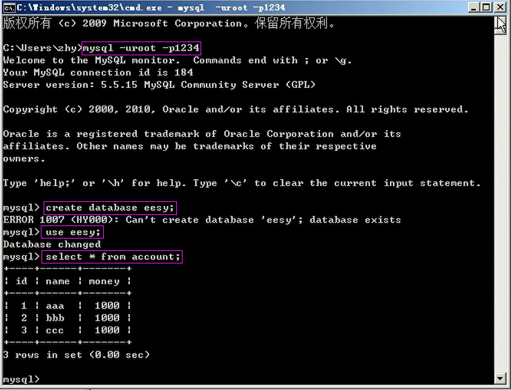Screen dimensions: 511x390
Task: Click the Microsoft Corporation copyright line
Action: pyautogui.click(x=169, y=24)
